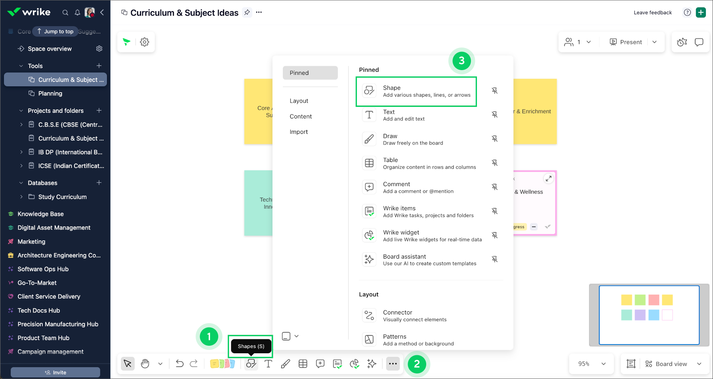
Task: Choose Shape in the Pinned list
Action: pos(416,91)
